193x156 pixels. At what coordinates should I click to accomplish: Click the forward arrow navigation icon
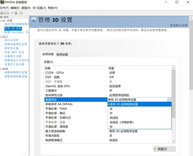point(16,13)
